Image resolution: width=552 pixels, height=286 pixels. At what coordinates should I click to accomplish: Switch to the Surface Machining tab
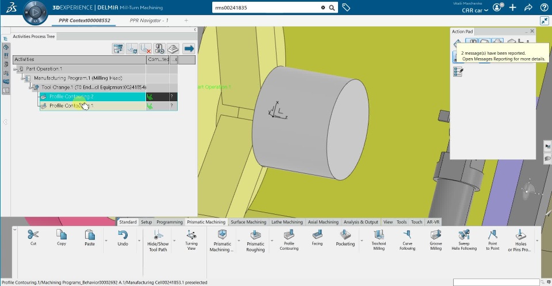[x=248, y=222]
